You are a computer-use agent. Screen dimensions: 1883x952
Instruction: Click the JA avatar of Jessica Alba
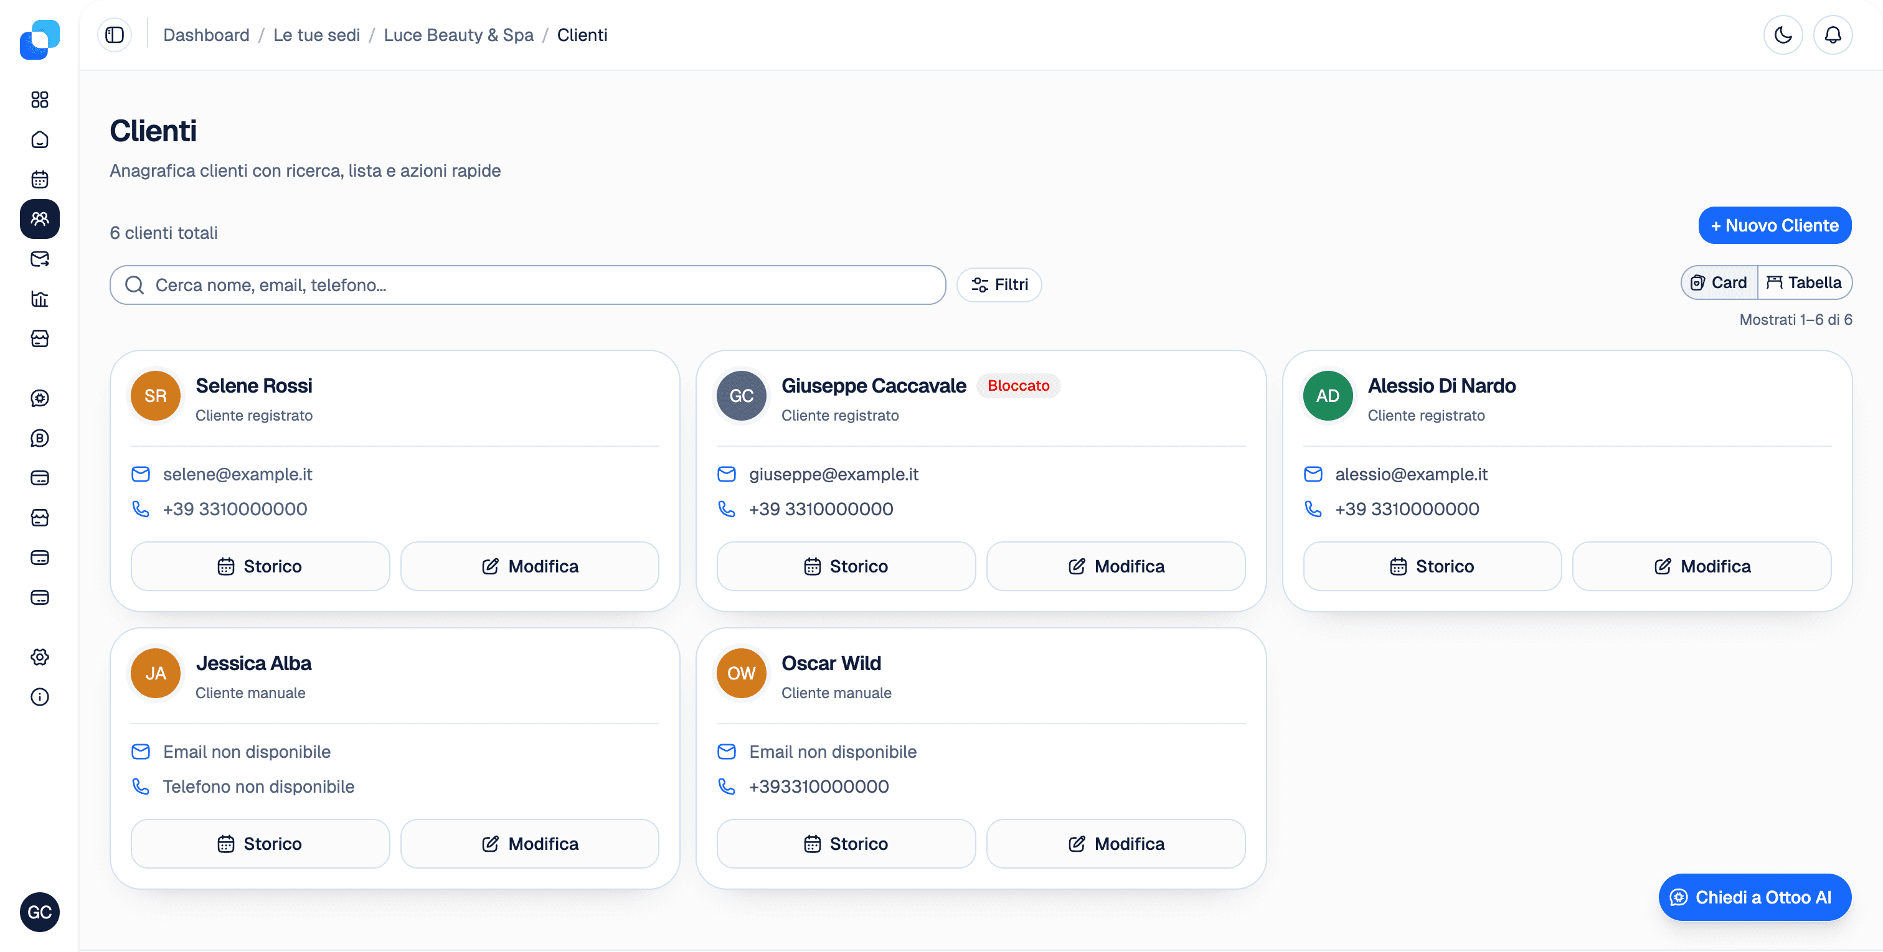click(x=156, y=674)
